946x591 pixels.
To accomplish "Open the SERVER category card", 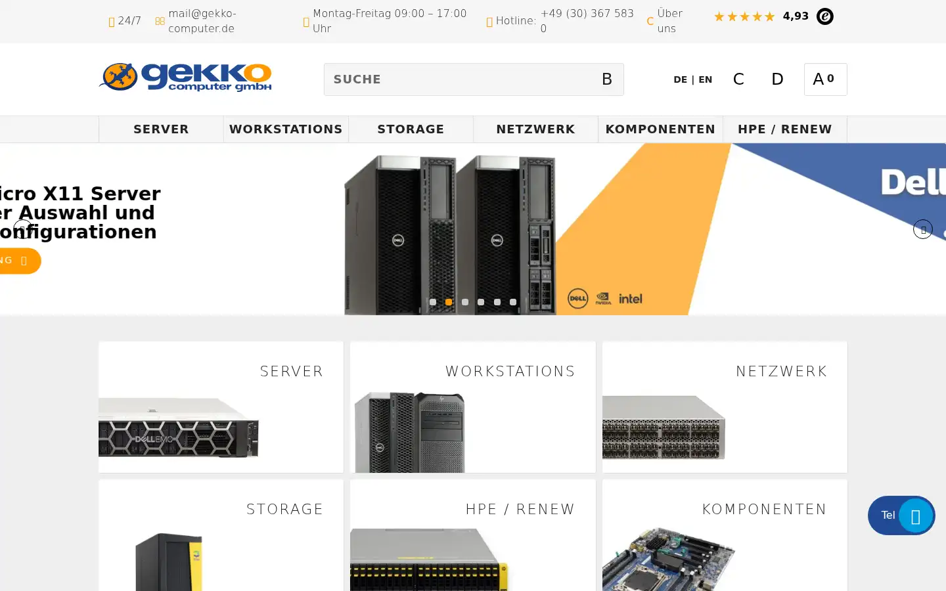I will pyautogui.click(x=221, y=407).
